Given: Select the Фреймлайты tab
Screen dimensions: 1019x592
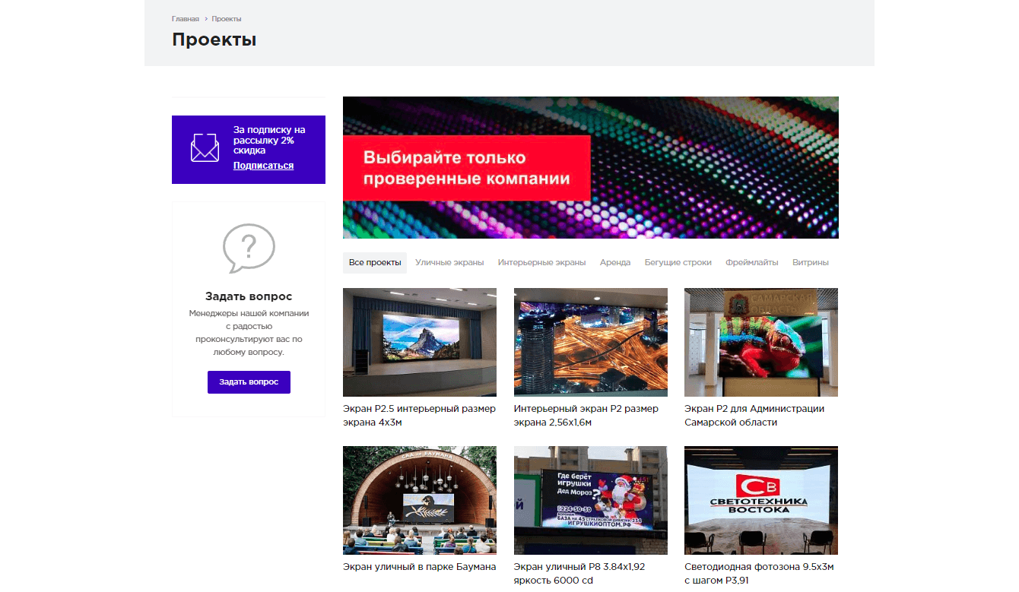Looking at the screenshot, I should (x=751, y=262).
